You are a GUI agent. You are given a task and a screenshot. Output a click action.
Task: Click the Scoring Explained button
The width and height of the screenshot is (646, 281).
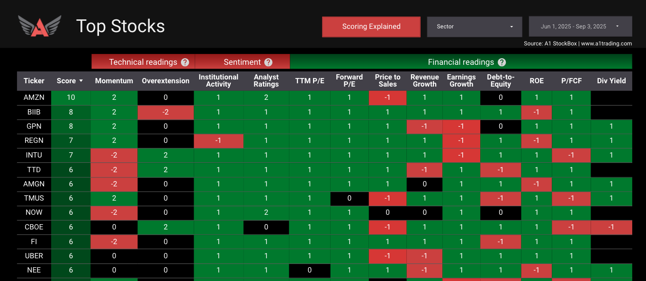(x=371, y=26)
